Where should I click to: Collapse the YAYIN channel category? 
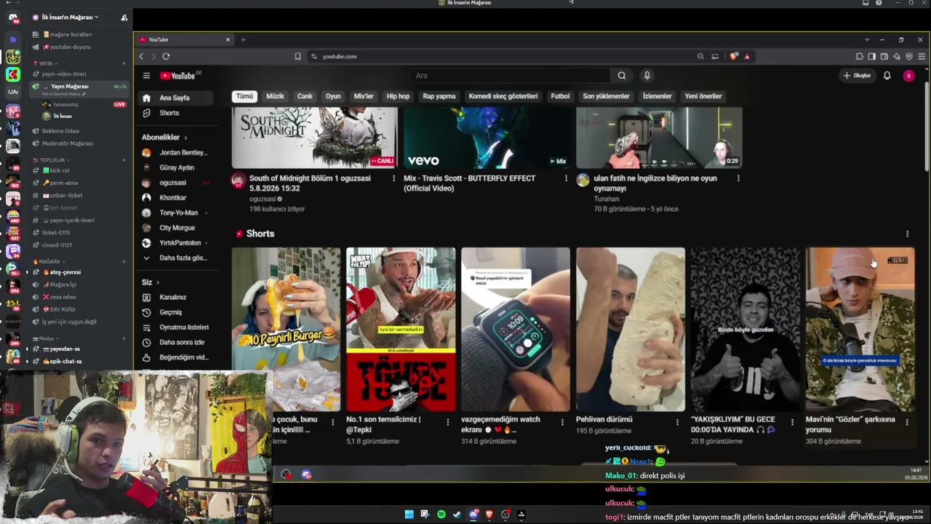(x=47, y=63)
